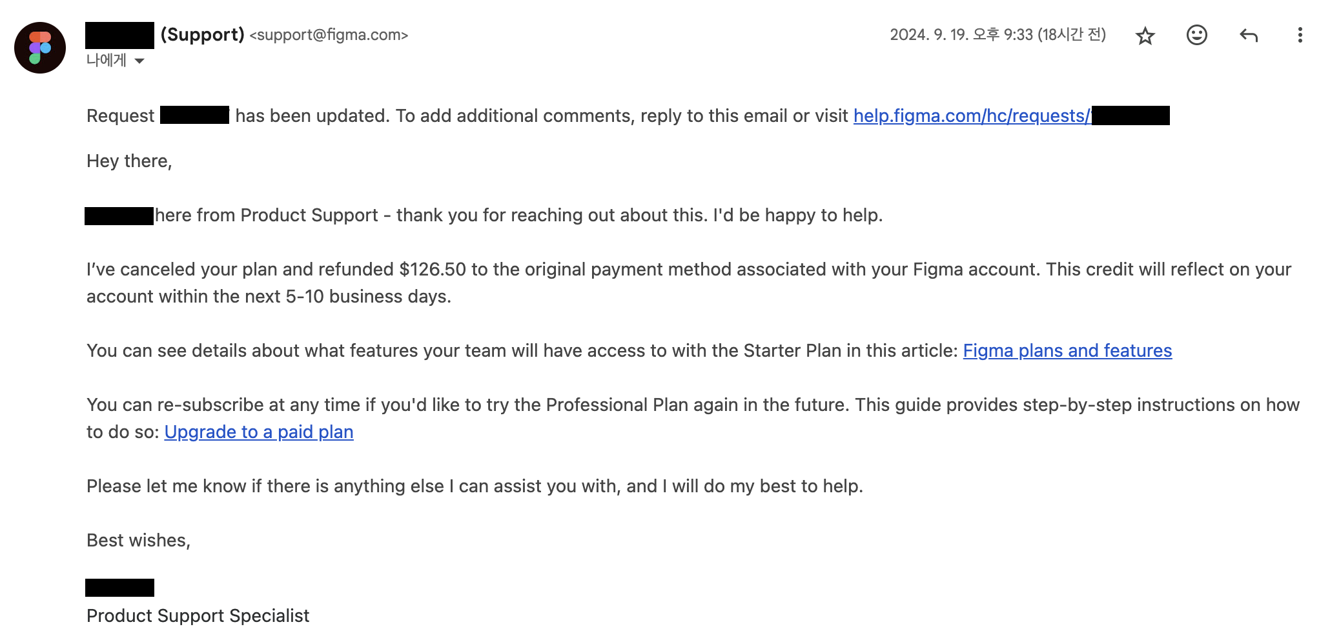
Task: Reply to the Figma support email
Action: (x=1249, y=35)
